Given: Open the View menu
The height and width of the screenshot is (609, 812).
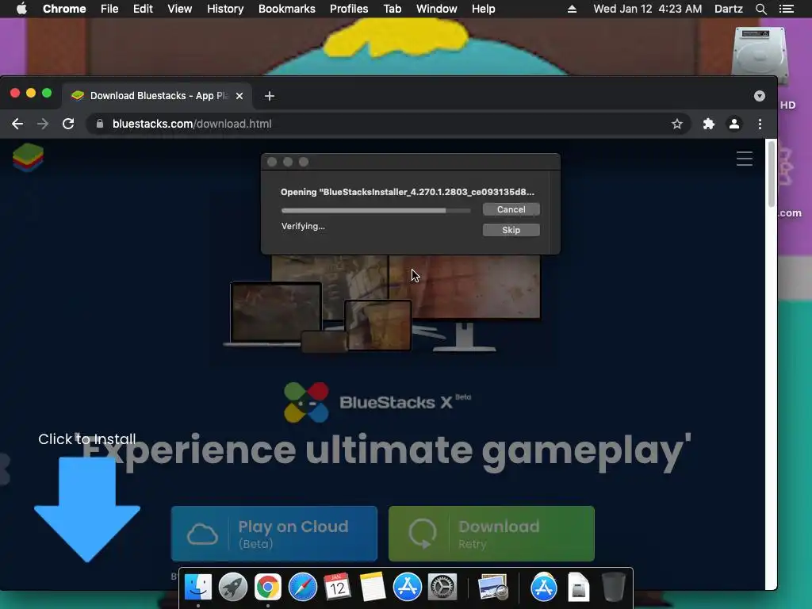Looking at the screenshot, I should 180,9.
